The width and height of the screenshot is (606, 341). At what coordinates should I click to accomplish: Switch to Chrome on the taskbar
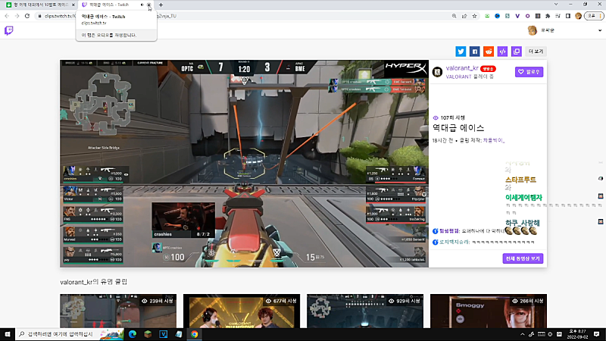pyautogui.click(x=195, y=334)
